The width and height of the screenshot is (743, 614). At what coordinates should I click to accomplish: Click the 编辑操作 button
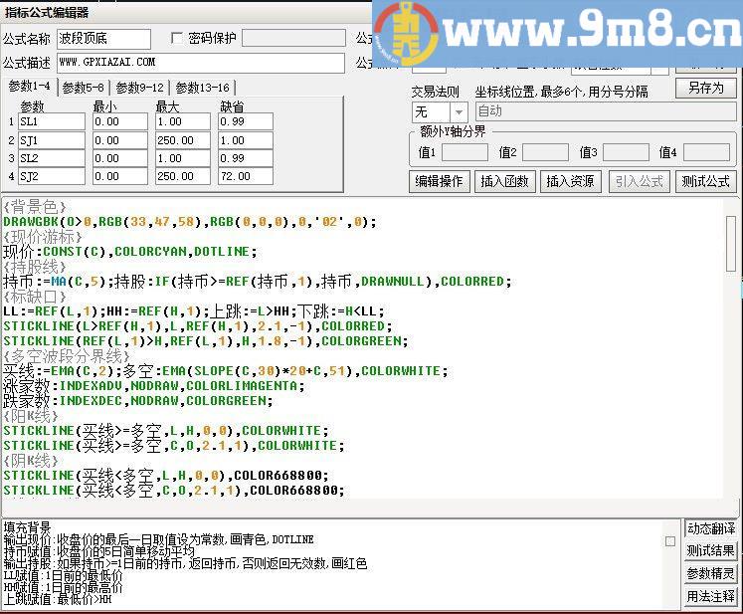tap(440, 181)
